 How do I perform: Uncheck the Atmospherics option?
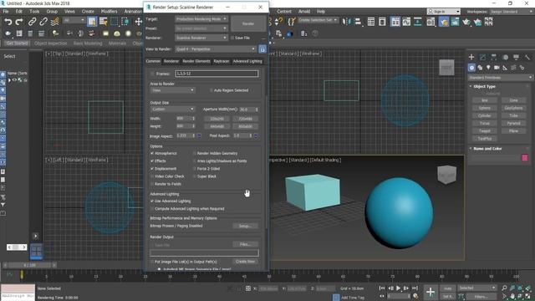pyautogui.click(x=152, y=153)
